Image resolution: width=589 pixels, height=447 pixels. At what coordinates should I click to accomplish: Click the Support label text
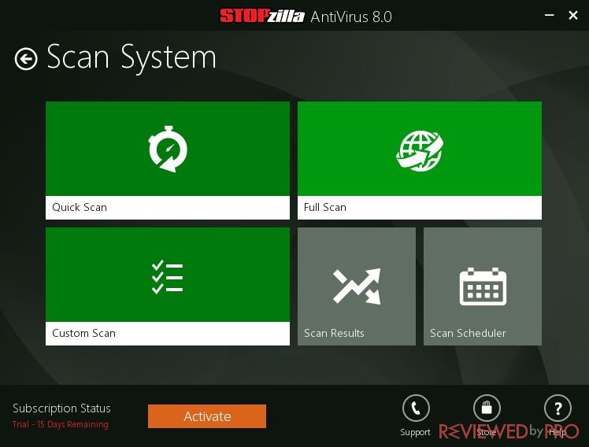click(x=415, y=432)
